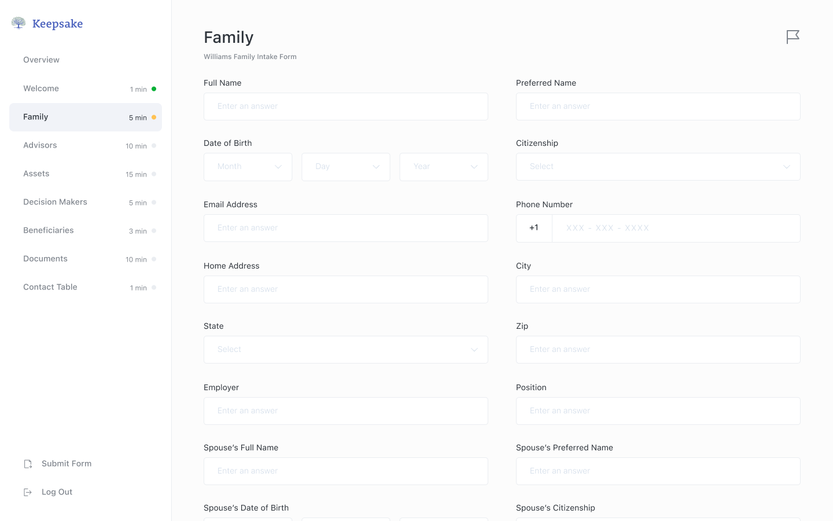This screenshot has height=521, width=833.
Task: Expand the Citizenship select dropdown
Action: pyautogui.click(x=658, y=167)
